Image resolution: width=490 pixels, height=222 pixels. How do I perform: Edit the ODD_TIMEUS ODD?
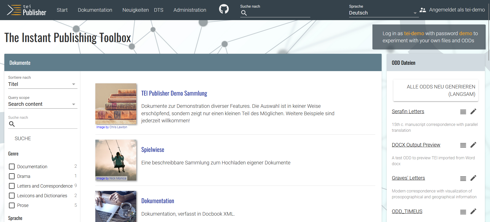[473, 211]
